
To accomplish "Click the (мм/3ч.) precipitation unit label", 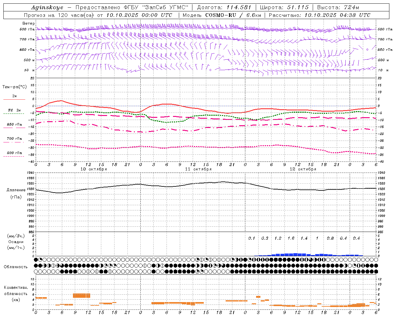I will [16, 236].
